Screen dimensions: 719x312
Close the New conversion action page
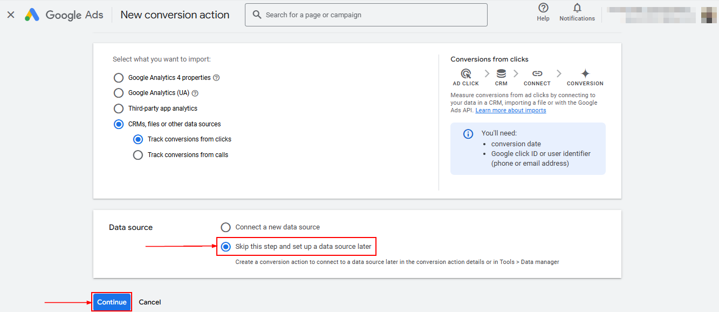pyautogui.click(x=11, y=15)
